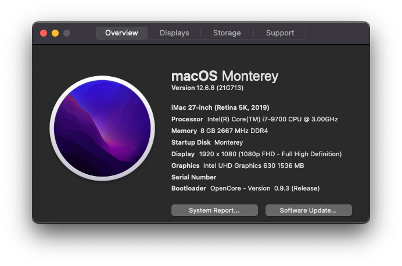402x266 pixels.
Task: Click the OpenCore bootloader version text
Action: point(265,188)
